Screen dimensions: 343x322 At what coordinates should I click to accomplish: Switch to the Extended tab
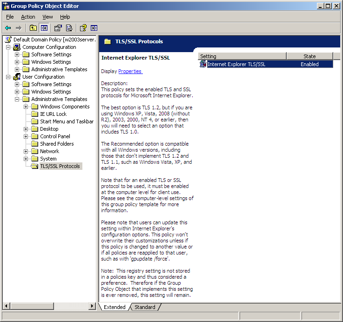tap(114, 307)
